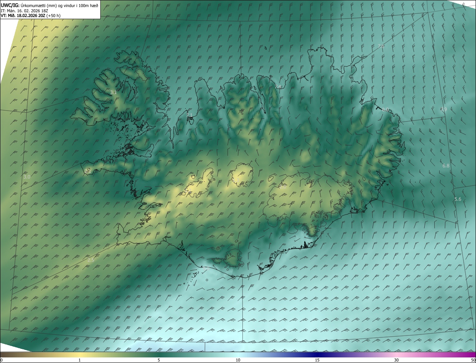Click the 2.5 value label on the map
The height and width of the screenshot is (363, 476).
click(91, 260)
